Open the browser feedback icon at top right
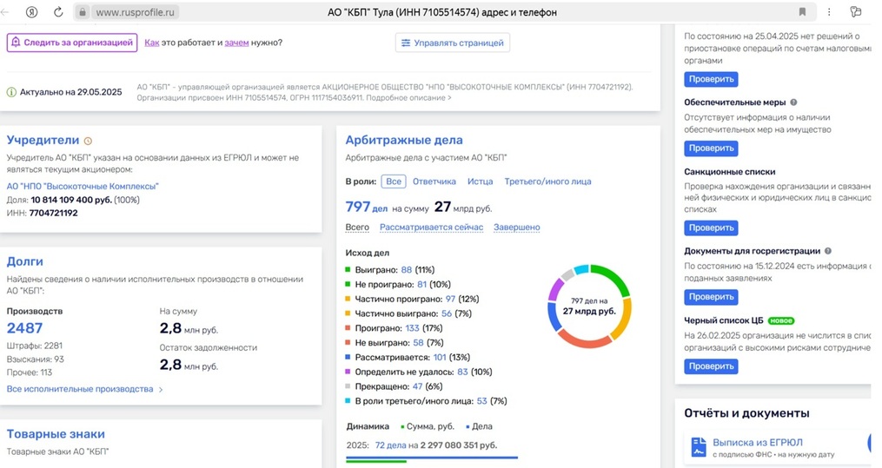Screen dimensions: 882x468 (x=856, y=12)
